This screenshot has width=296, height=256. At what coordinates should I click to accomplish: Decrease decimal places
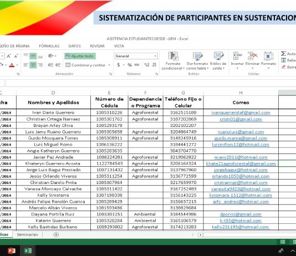154,65
